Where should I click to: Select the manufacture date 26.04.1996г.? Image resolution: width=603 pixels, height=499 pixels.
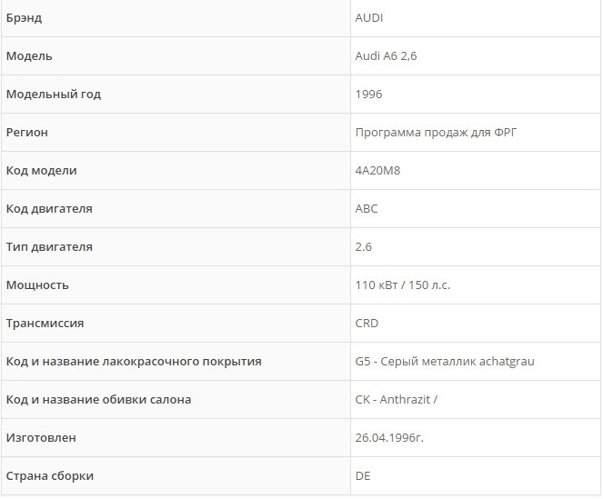[389, 438]
